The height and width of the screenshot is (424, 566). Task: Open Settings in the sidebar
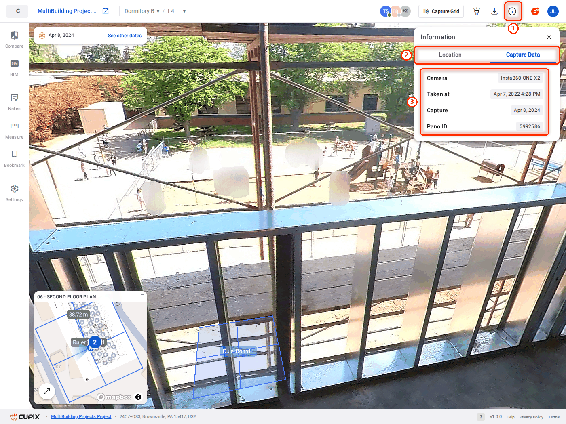14,193
